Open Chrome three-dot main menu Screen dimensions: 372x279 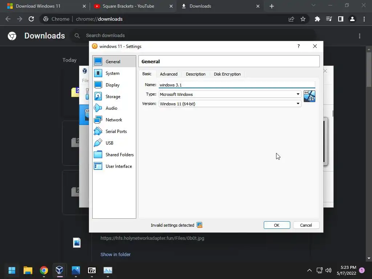click(x=364, y=19)
